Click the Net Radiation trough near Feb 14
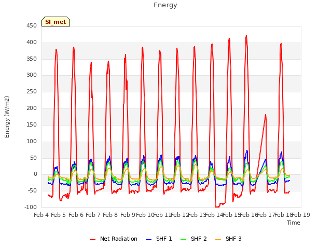 tap(217, 206)
